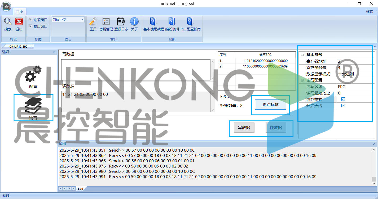378x199 pixels.
Task: Close the 输出 panel
Action: 374,144
